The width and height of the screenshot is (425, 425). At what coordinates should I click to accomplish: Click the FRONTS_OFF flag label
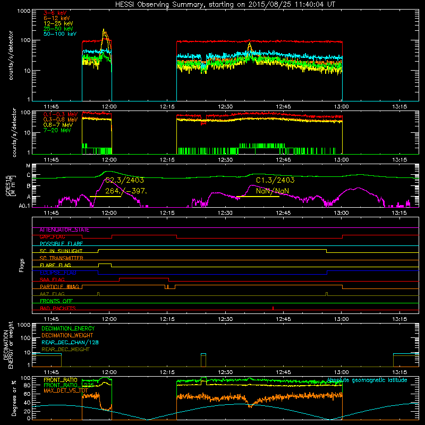pyautogui.click(x=56, y=301)
